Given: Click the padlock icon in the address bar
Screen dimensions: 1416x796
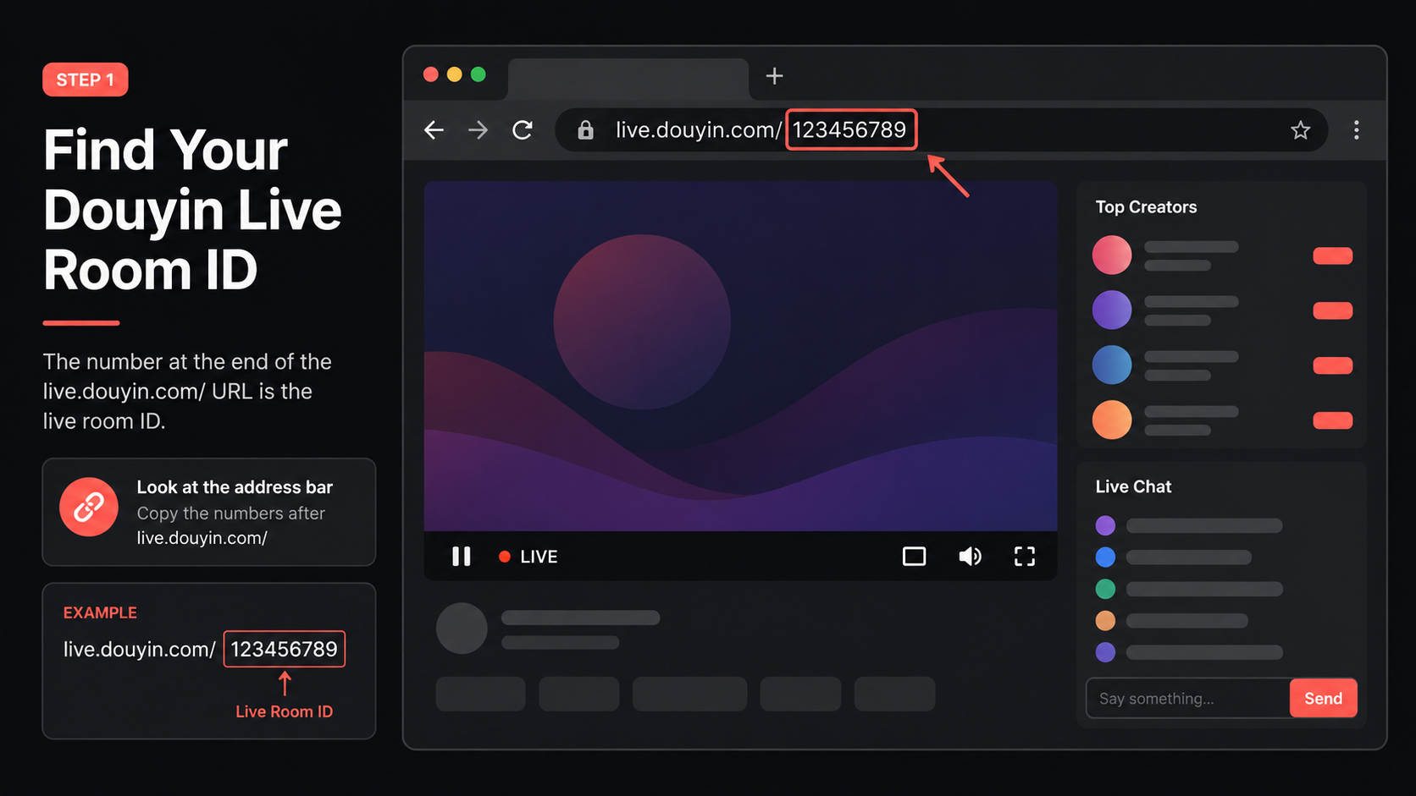Looking at the screenshot, I should (585, 130).
